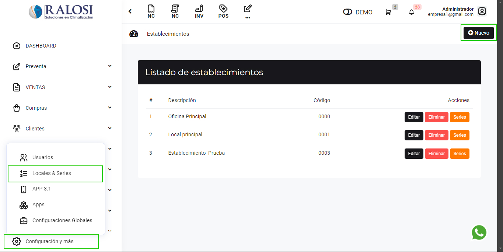Open the POS shortcut icon

pos(223,11)
